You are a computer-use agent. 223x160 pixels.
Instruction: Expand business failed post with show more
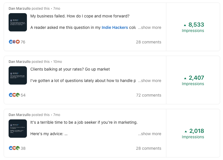click(149, 28)
